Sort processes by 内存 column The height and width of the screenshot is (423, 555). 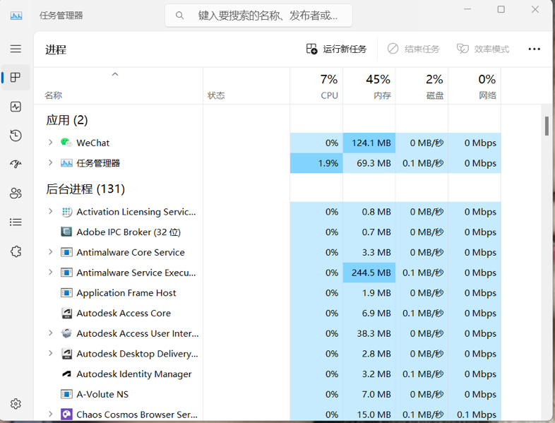369,86
